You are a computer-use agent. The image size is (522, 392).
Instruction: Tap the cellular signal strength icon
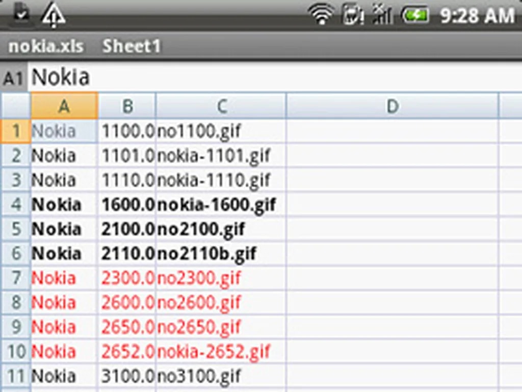pyautogui.click(x=382, y=14)
